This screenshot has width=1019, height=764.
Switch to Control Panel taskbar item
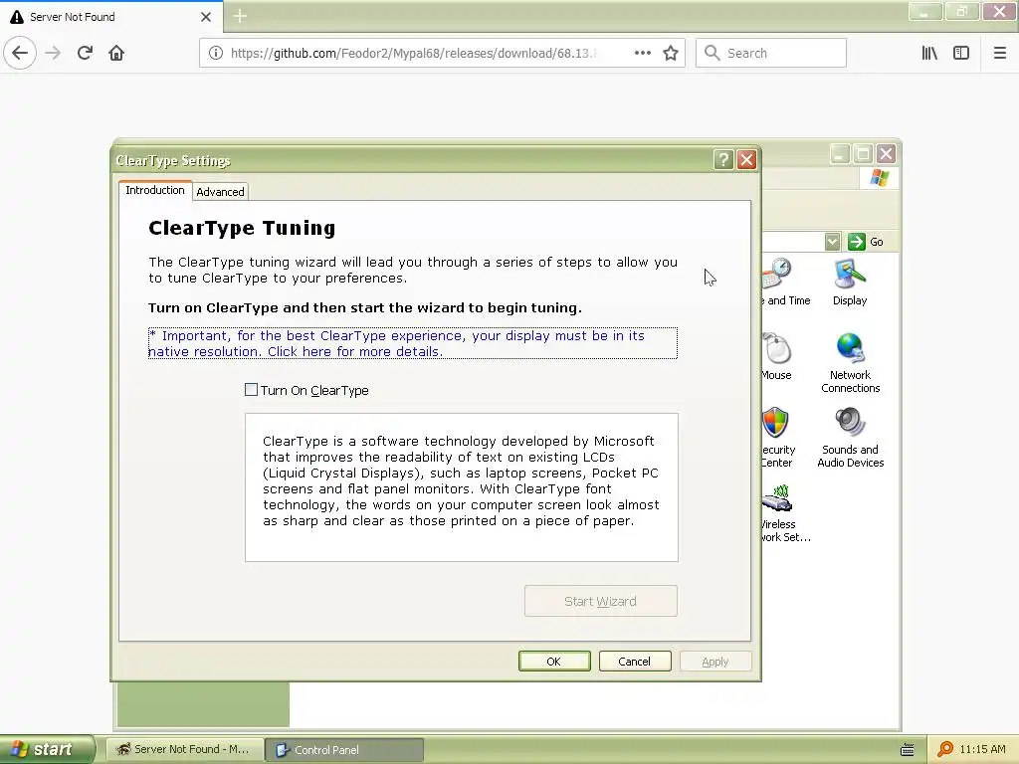(x=344, y=750)
